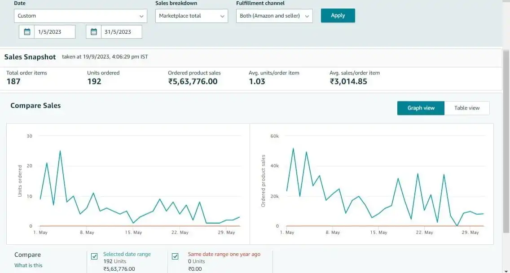
Task: Click the 31/5/2023 end date field
Action: tap(121, 32)
